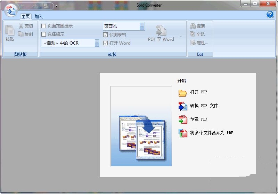Open the <自动> 中的 OCR dropdown
This screenshot has height=194, width=278.
pos(97,43)
